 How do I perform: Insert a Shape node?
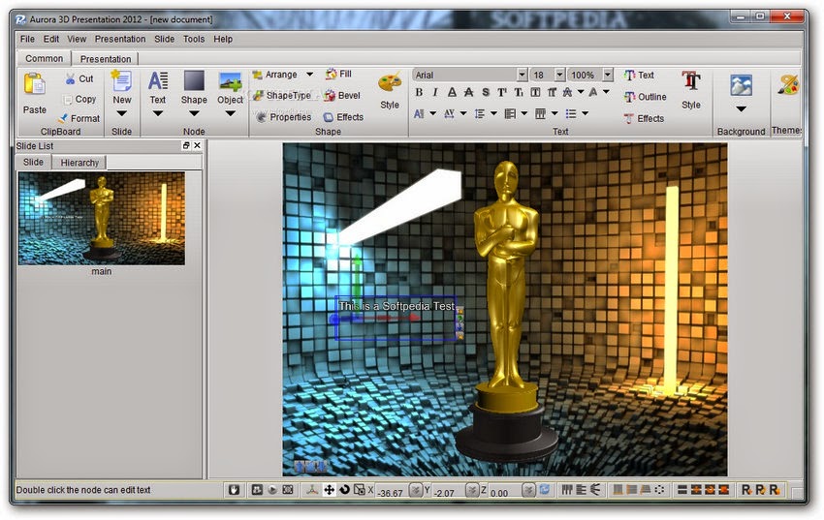point(194,87)
